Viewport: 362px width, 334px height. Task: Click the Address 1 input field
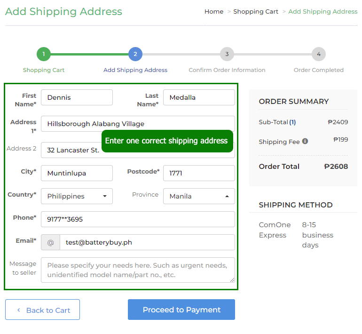[138, 124]
